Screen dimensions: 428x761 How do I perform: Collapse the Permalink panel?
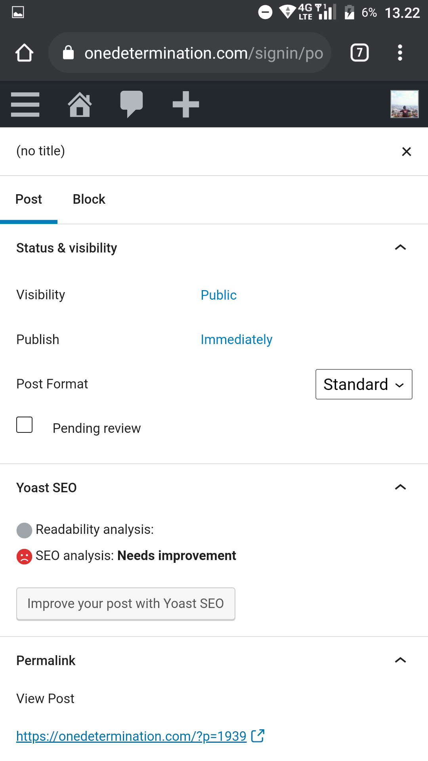click(x=400, y=660)
